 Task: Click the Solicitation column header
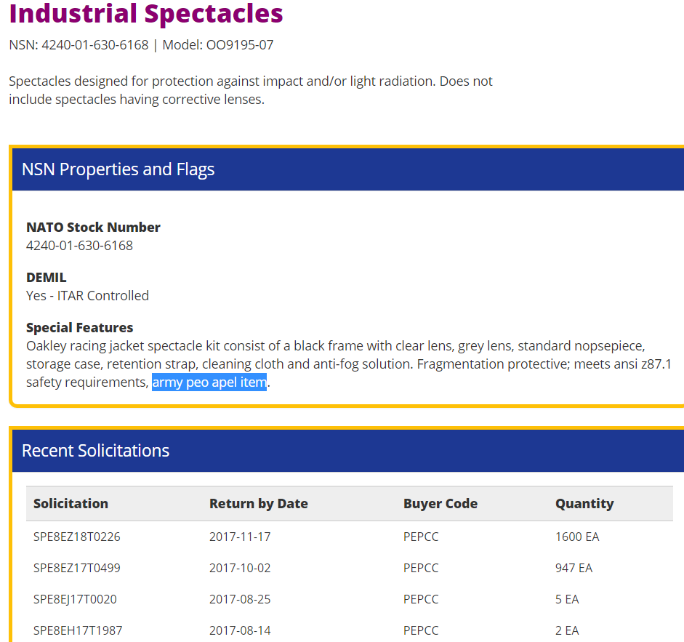click(x=71, y=503)
